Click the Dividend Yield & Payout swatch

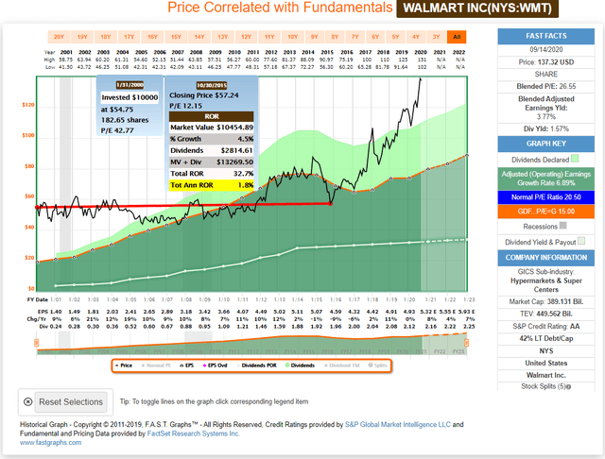pyautogui.click(x=582, y=241)
